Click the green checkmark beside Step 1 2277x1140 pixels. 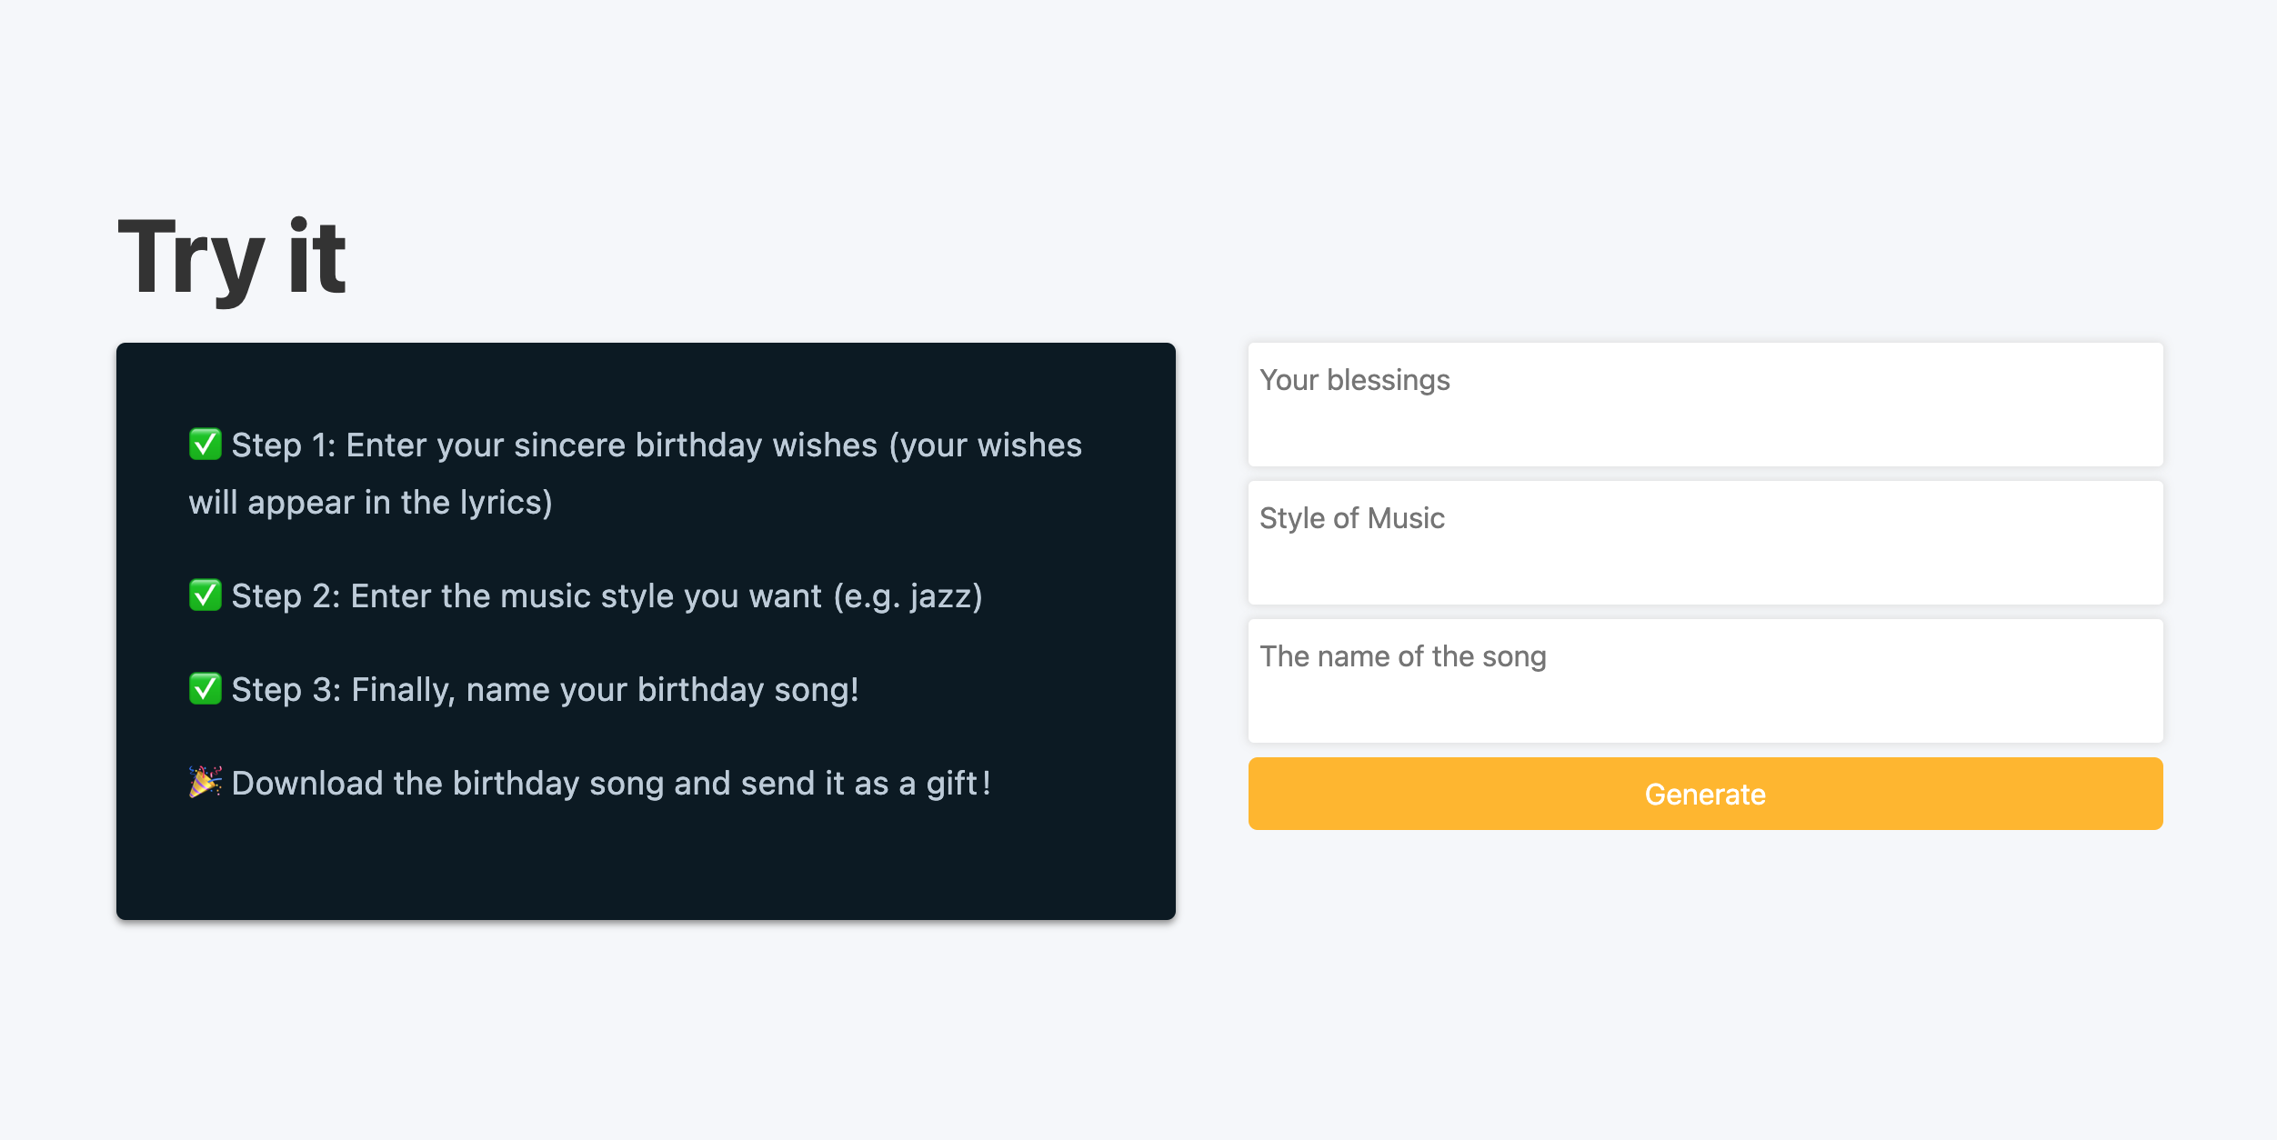tap(205, 445)
